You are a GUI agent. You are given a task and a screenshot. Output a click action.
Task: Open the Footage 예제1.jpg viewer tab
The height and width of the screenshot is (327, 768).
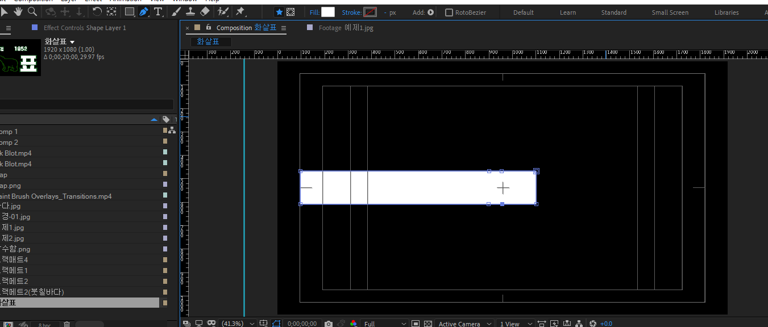point(346,27)
